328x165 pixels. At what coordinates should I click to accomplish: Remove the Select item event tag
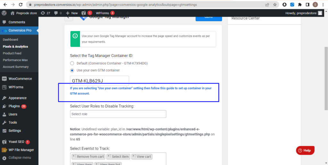108,156
